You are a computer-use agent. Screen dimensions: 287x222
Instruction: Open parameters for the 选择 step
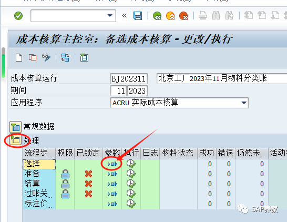tap(112, 164)
